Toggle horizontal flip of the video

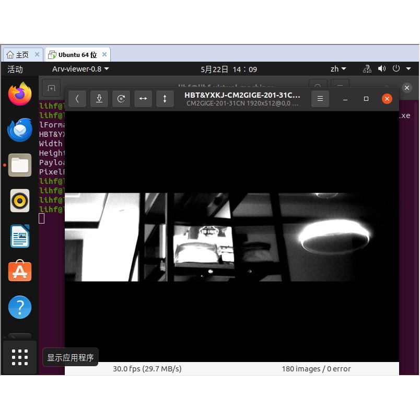[x=143, y=99]
